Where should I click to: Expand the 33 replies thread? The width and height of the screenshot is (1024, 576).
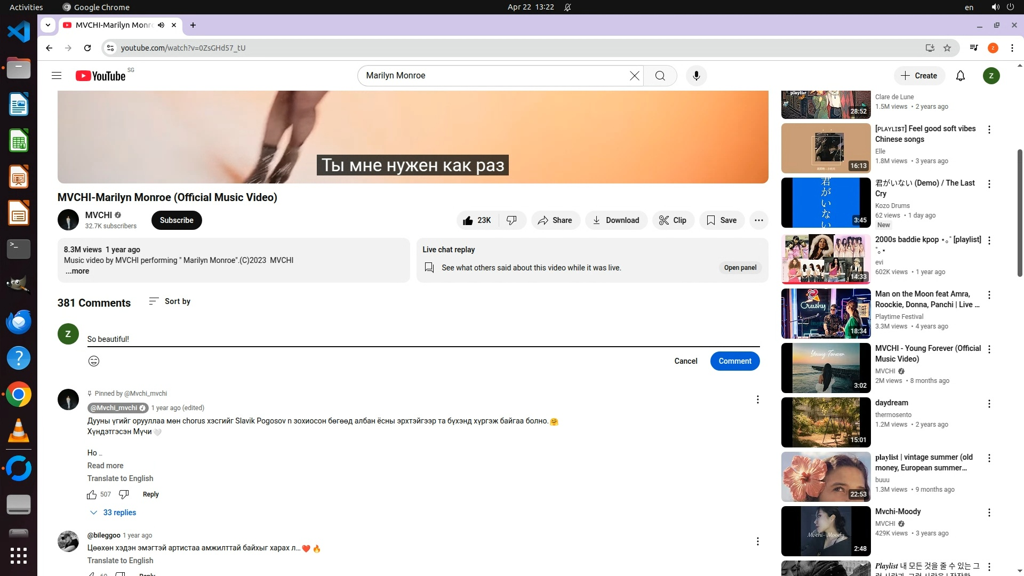click(113, 513)
